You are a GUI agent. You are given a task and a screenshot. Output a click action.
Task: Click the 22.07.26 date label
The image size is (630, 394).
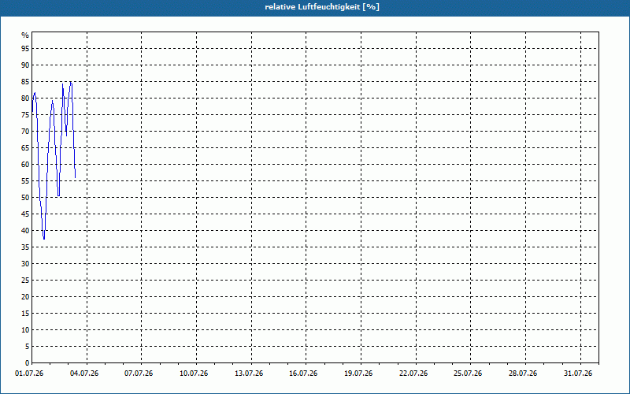pyautogui.click(x=413, y=374)
